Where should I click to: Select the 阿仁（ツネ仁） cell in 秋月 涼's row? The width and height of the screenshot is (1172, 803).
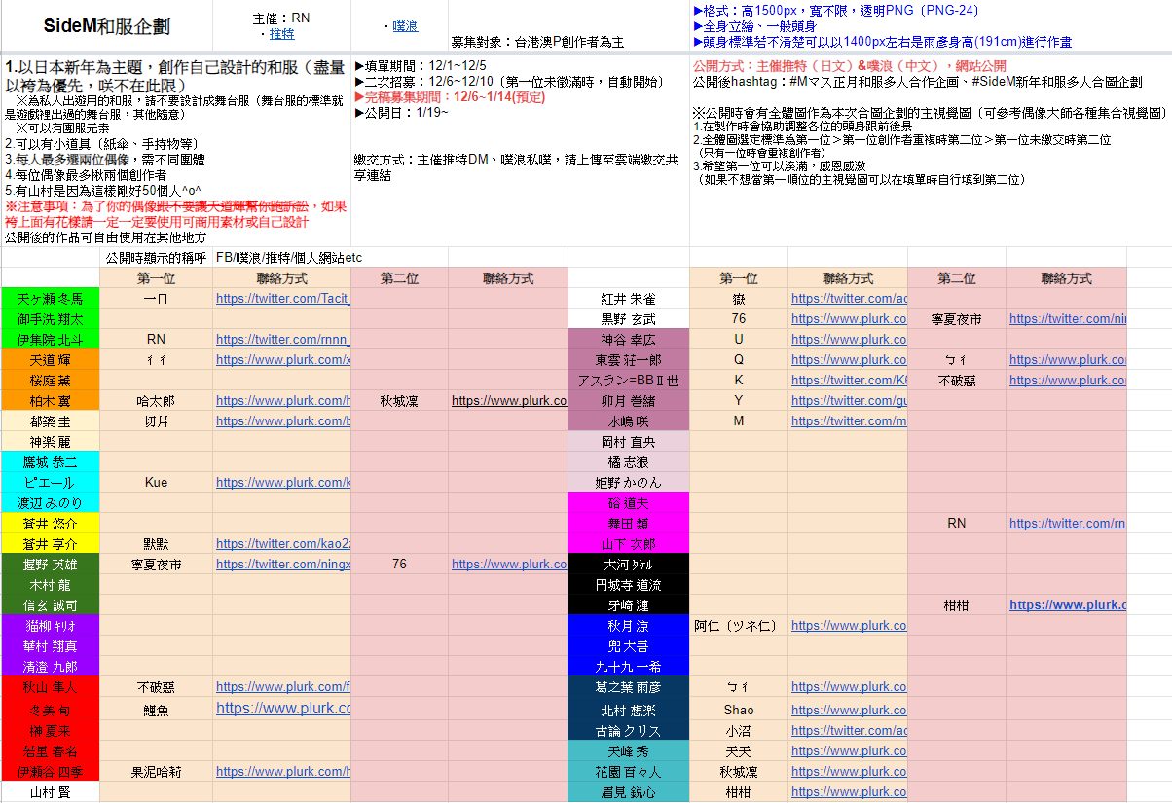(739, 625)
